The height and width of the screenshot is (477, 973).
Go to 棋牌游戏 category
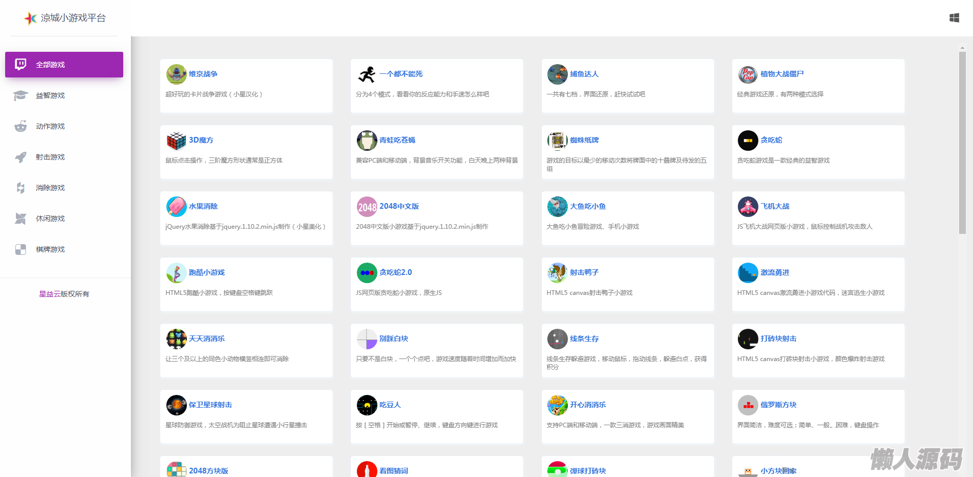[50, 249]
